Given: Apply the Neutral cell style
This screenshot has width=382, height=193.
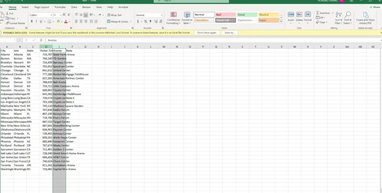Looking at the screenshot, I should point(268,15).
